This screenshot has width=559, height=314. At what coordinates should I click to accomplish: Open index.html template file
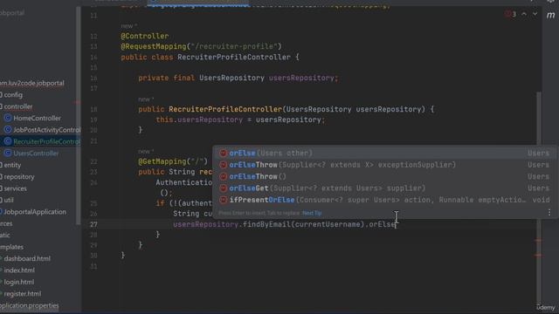click(19, 270)
